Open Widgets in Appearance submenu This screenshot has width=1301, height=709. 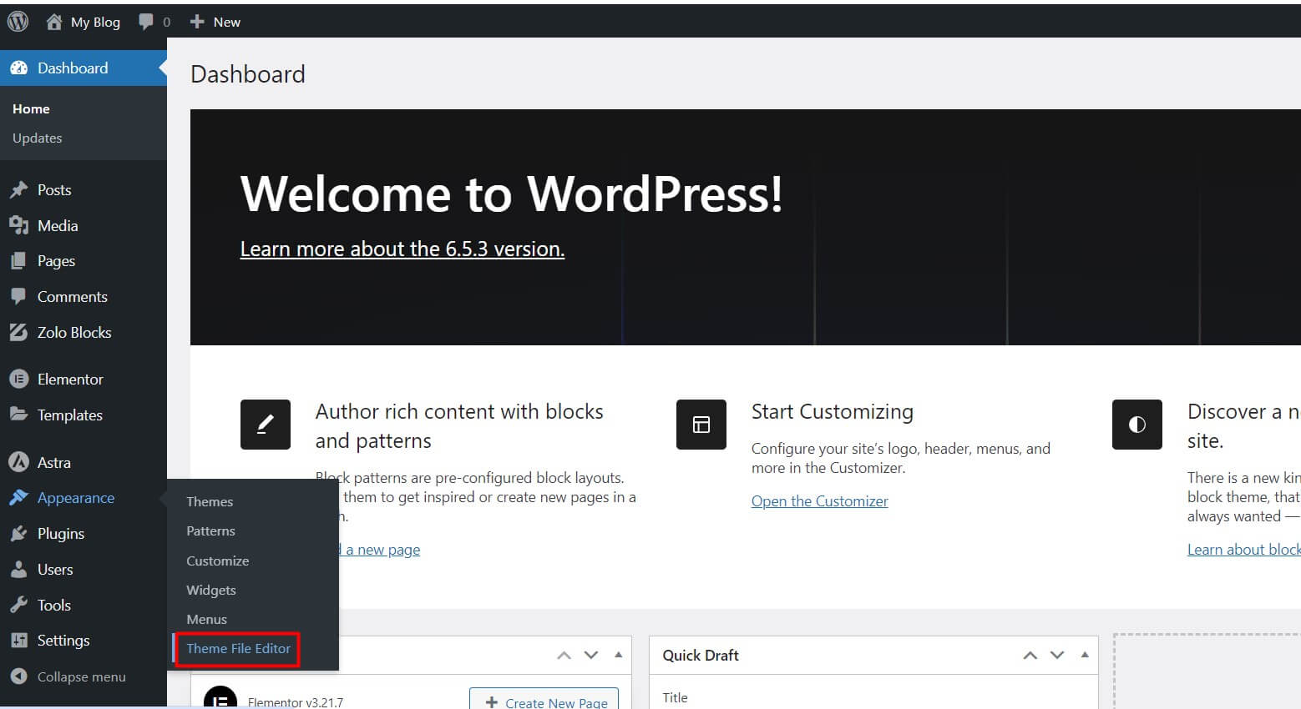[x=211, y=590]
